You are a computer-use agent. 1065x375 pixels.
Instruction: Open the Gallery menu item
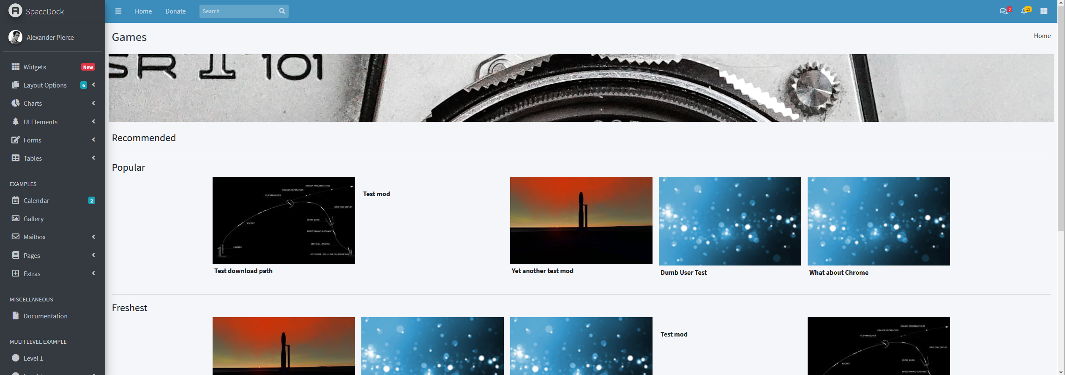coord(52,219)
